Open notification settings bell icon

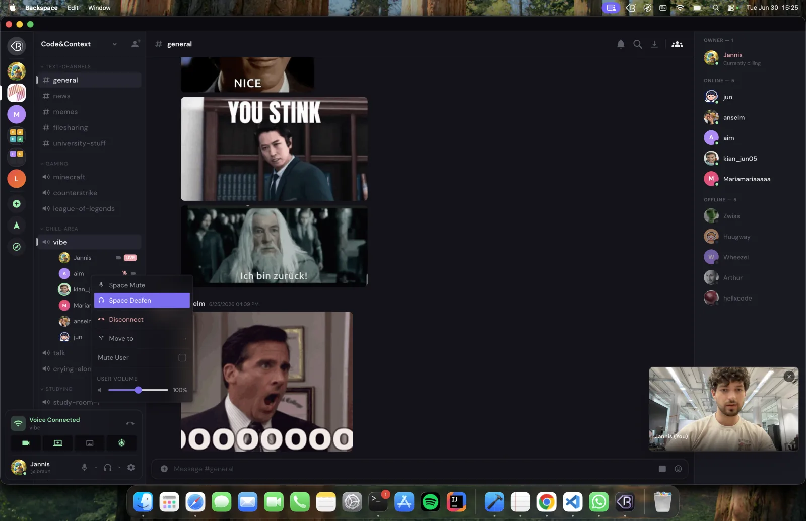pyautogui.click(x=621, y=44)
